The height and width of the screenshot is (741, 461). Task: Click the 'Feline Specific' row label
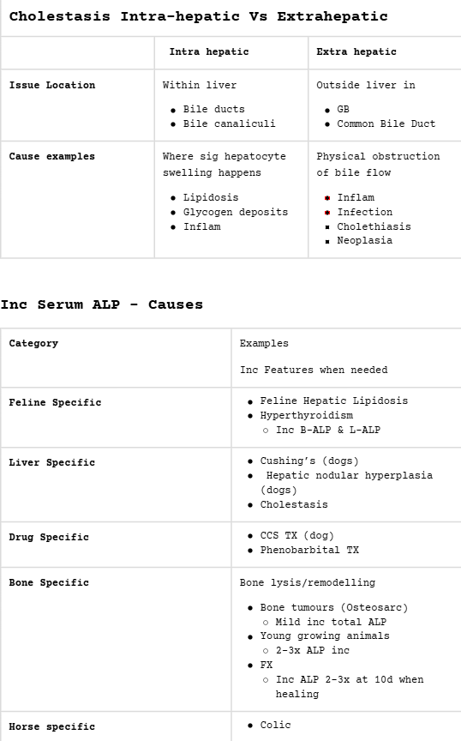55,402
